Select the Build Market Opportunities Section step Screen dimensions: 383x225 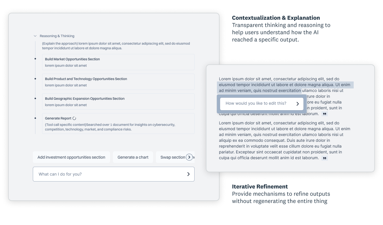pyautogui.click(x=118, y=62)
